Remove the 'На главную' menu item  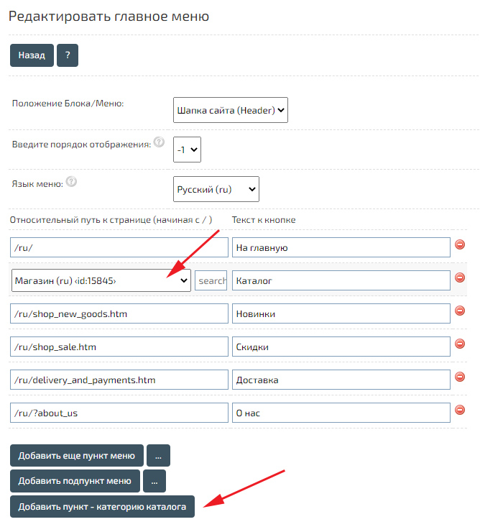(x=461, y=245)
